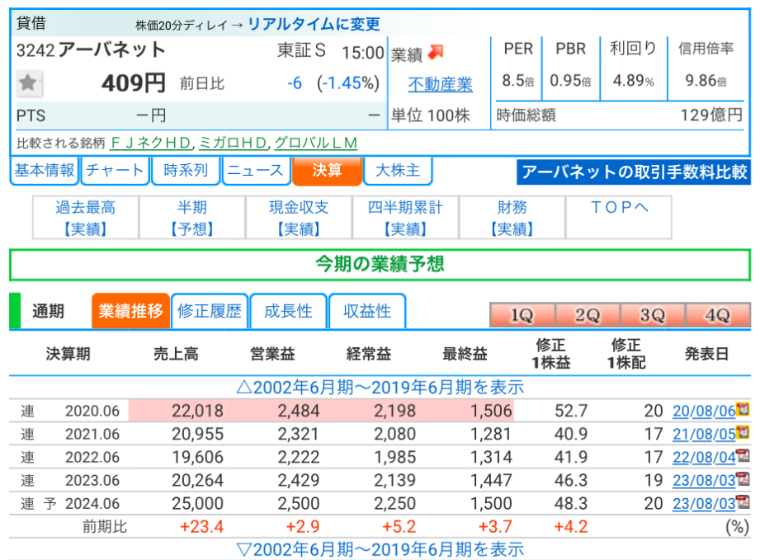Go to the 大株主 tab
This screenshot has height=560, width=760.
398,171
